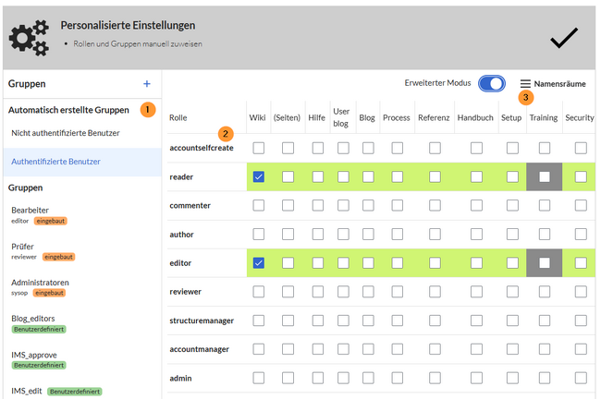
Task: Open the Namensräume dropdown label
Action: (x=559, y=84)
